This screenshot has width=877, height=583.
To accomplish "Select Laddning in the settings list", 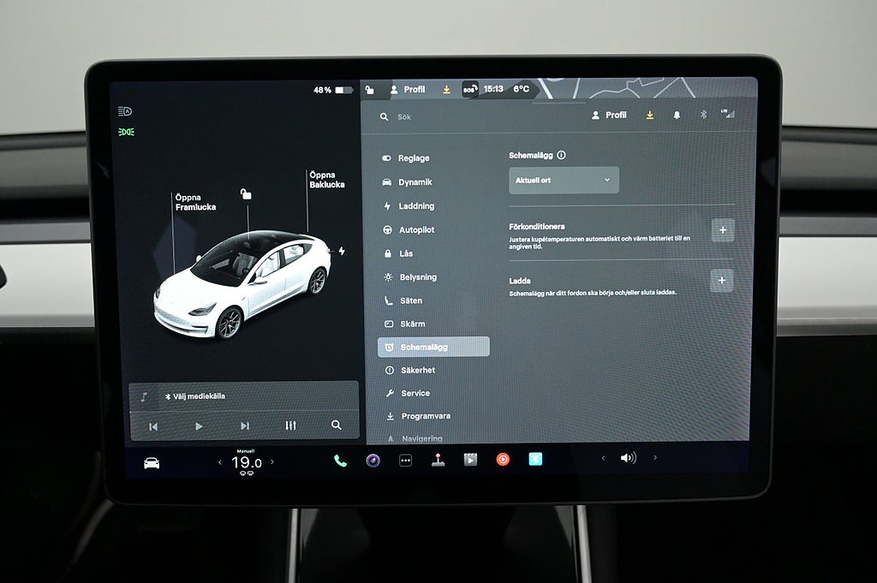I will click(x=415, y=206).
